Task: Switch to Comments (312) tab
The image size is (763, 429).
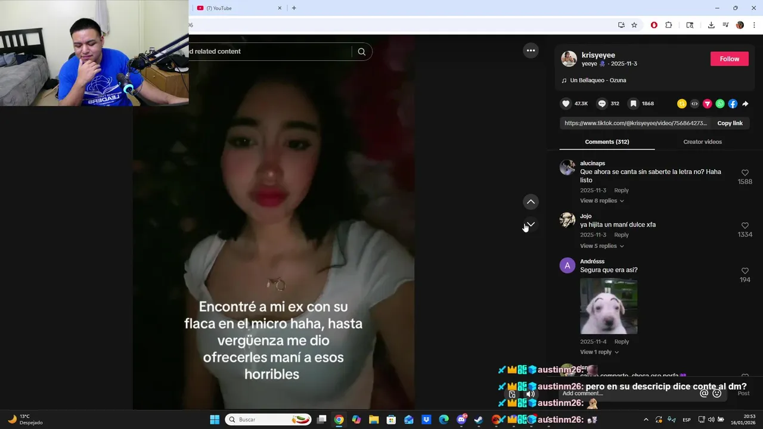Action: [x=607, y=142]
